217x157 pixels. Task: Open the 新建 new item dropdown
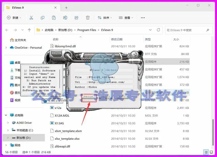14,18
